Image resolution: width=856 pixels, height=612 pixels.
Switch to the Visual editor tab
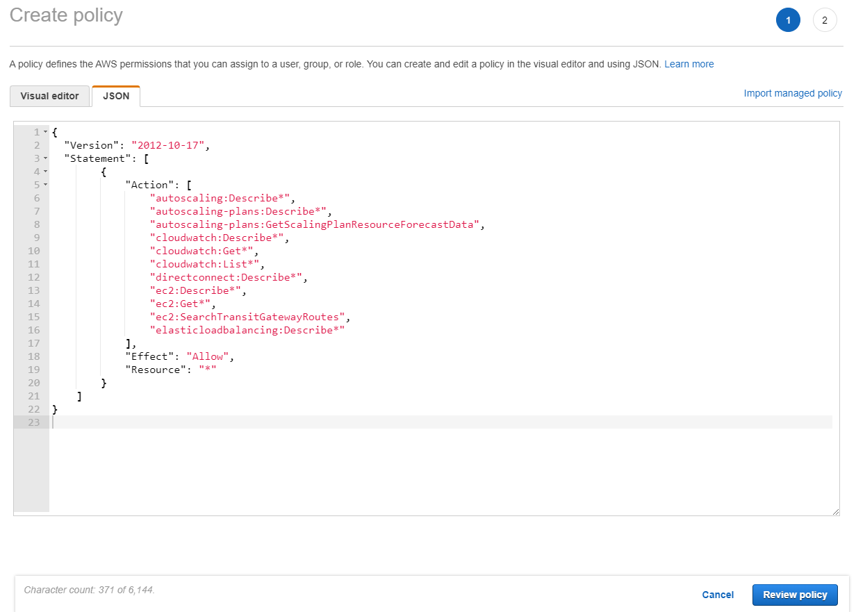pyautogui.click(x=50, y=96)
